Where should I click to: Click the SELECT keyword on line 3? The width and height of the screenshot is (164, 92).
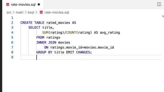[34, 28]
